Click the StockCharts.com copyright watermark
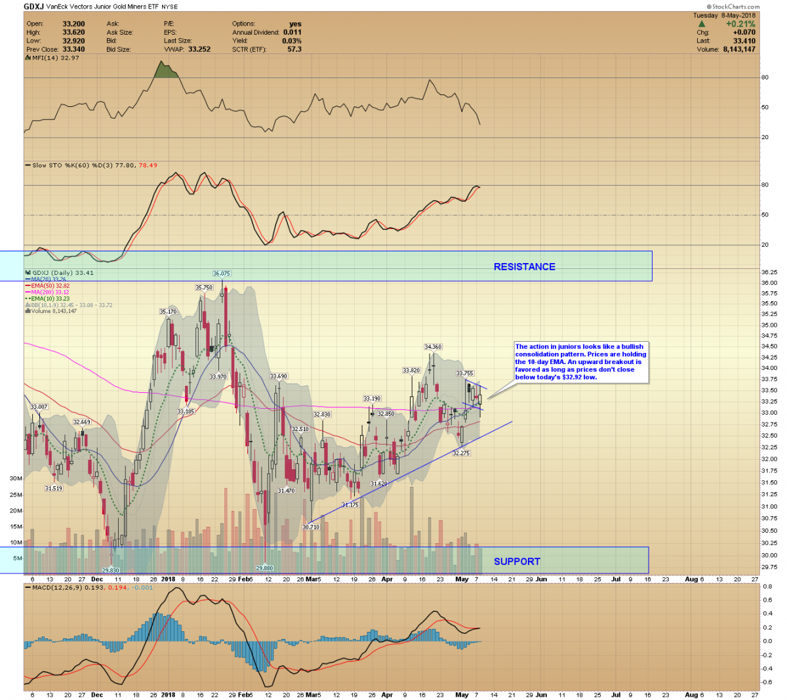This screenshot has height=700, width=787. [735, 7]
